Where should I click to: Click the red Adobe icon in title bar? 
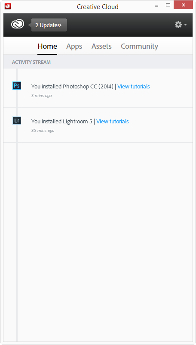[x=8, y=6]
